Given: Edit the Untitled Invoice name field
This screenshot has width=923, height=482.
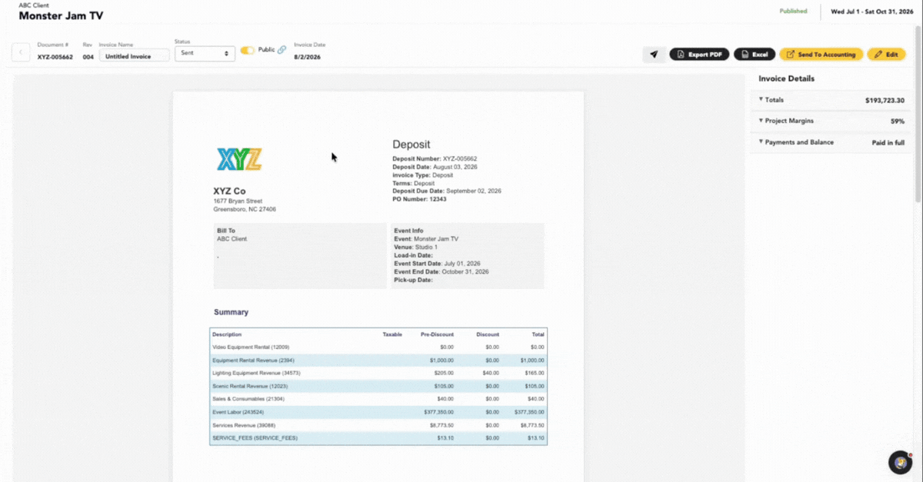Looking at the screenshot, I should tap(134, 56).
